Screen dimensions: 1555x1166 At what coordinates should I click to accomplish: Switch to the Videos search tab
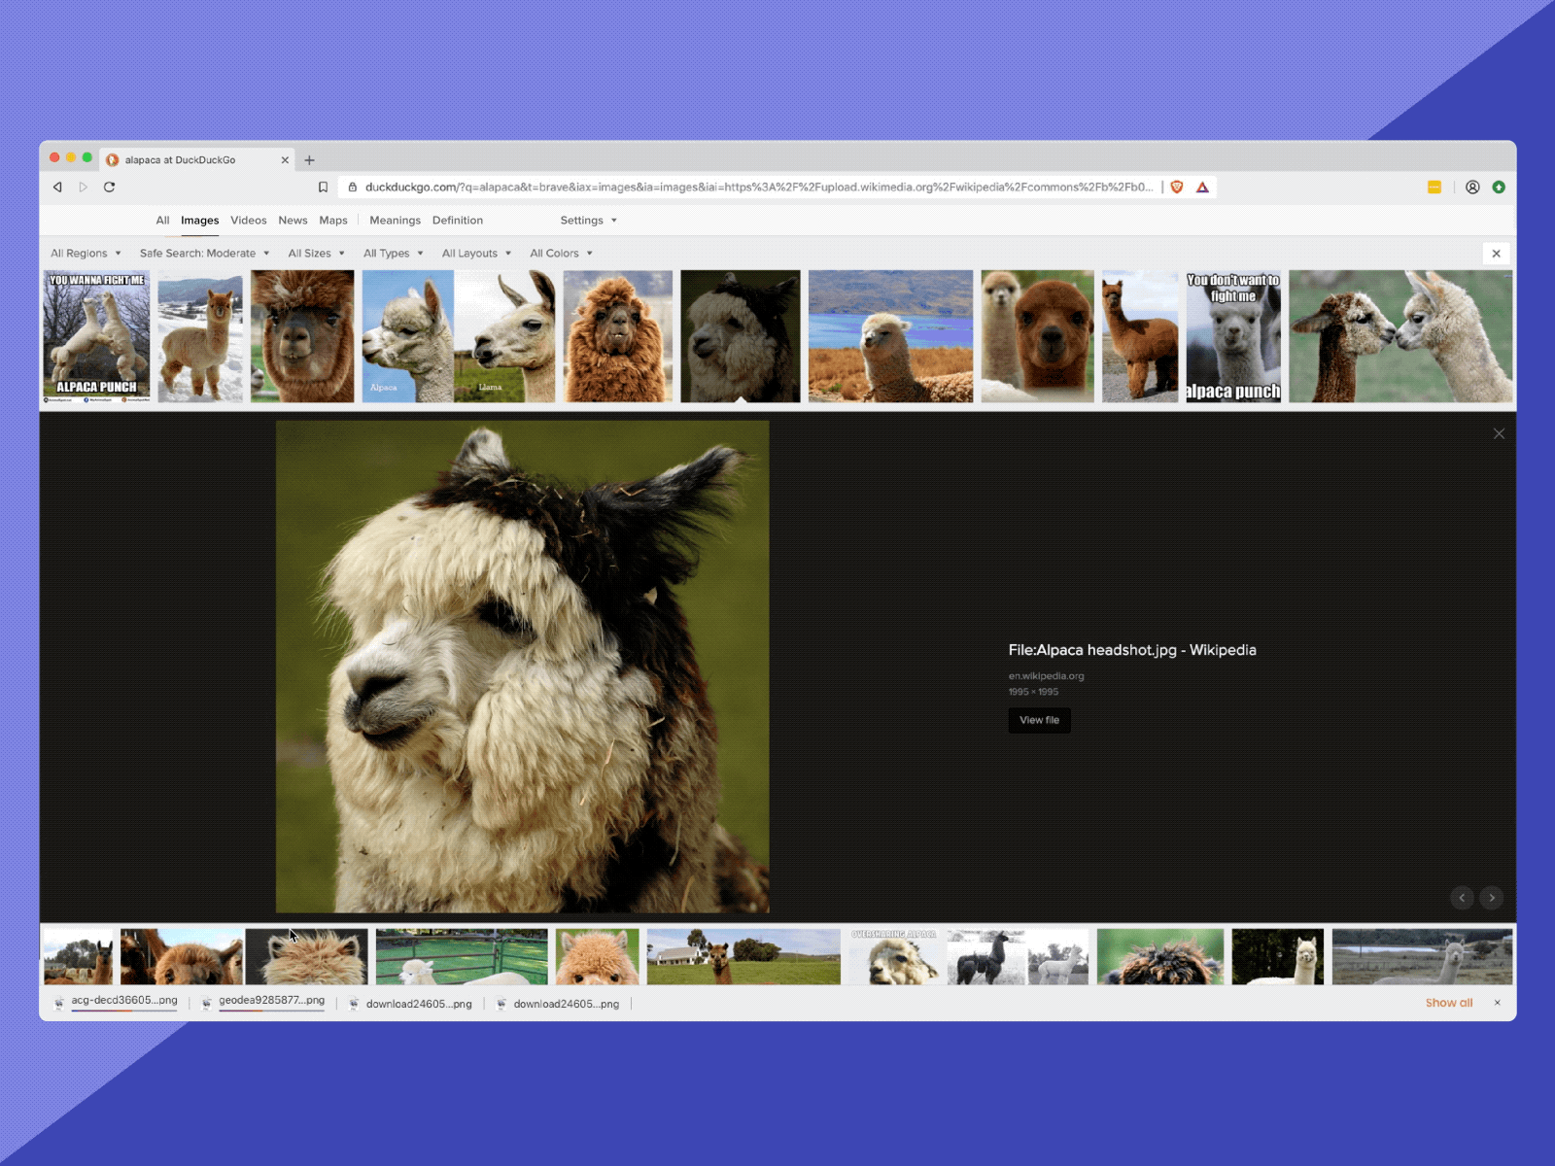[249, 221]
